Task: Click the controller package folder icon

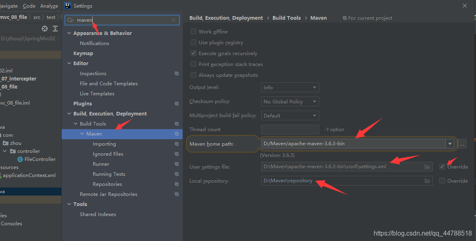Action: pyautogui.click(x=13, y=151)
